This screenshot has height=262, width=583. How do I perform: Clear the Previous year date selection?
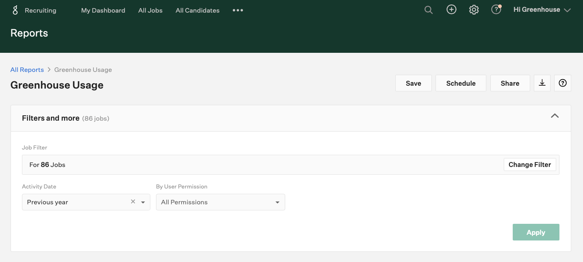(133, 201)
